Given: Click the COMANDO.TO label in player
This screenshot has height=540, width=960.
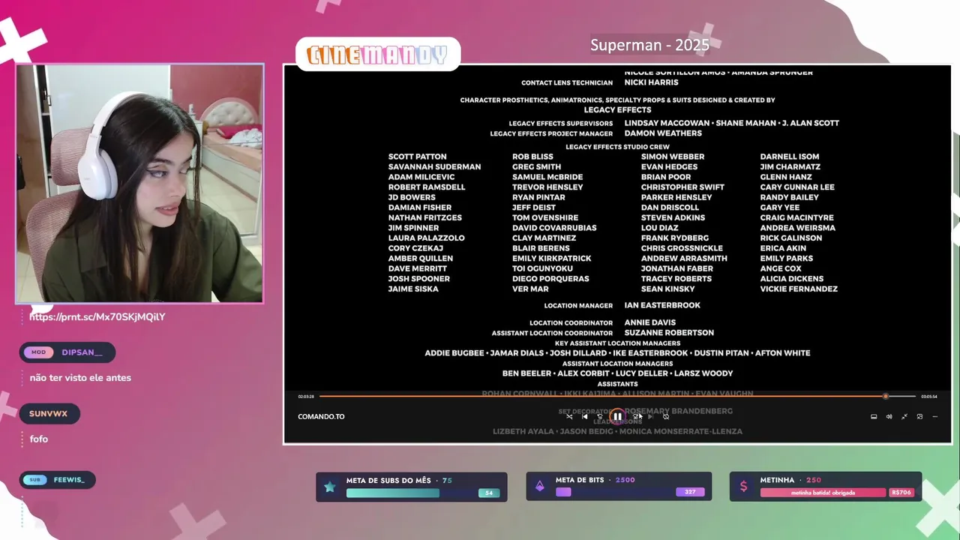Looking at the screenshot, I should click(321, 417).
